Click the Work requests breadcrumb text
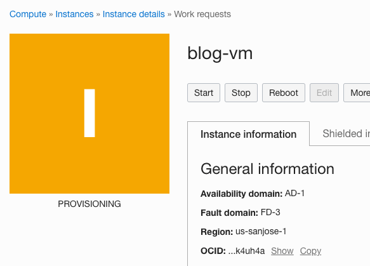This screenshot has width=370, height=266. pyautogui.click(x=202, y=14)
